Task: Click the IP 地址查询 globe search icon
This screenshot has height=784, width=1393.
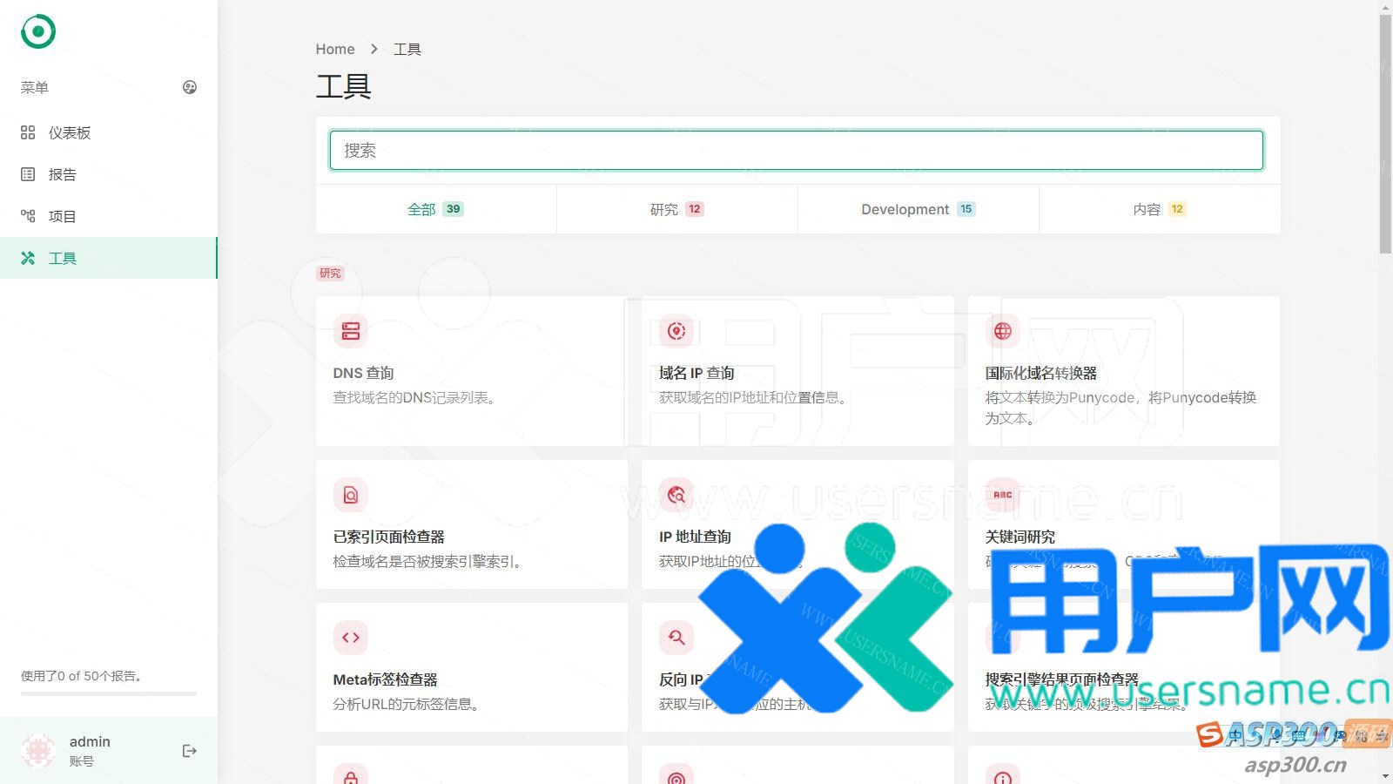Action: pyautogui.click(x=676, y=495)
